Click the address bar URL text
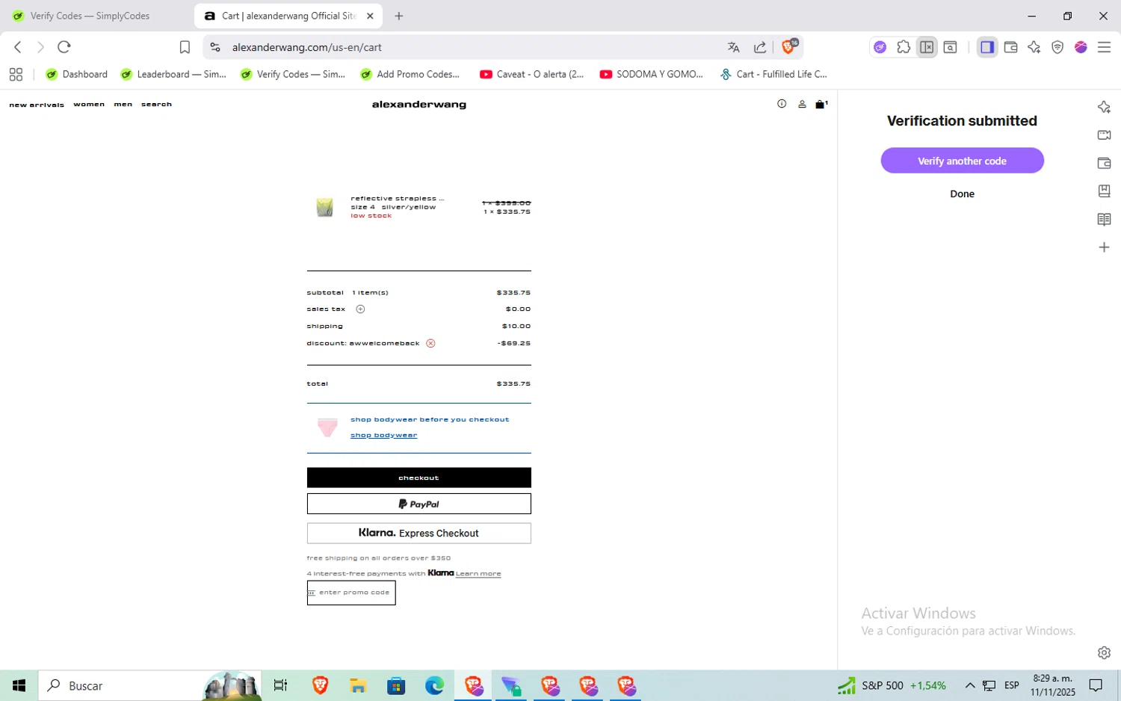Viewport: 1121px width, 701px height. click(307, 47)
